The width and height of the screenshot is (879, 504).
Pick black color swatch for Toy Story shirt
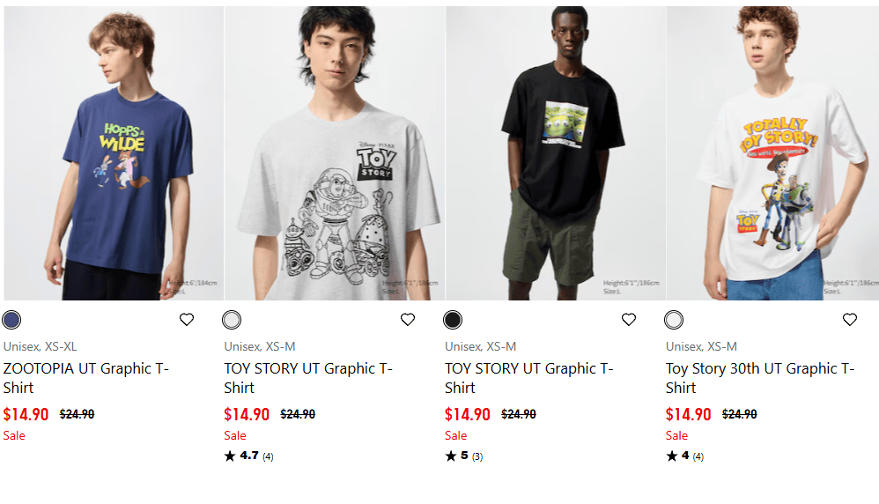pyautogui.click(x=453, y=320)
